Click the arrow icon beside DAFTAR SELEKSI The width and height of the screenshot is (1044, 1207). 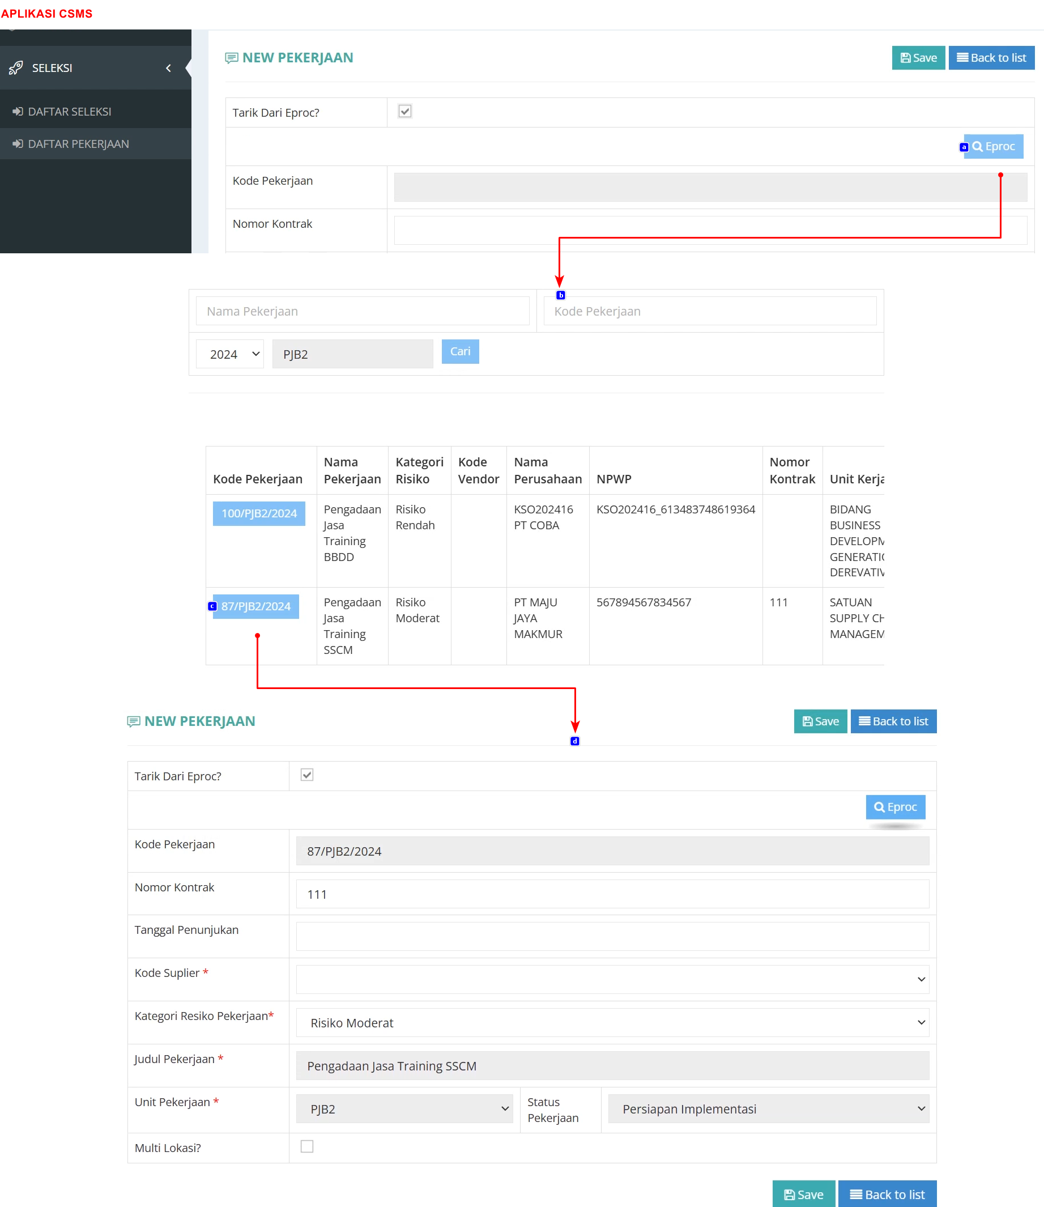pos(18,111)
